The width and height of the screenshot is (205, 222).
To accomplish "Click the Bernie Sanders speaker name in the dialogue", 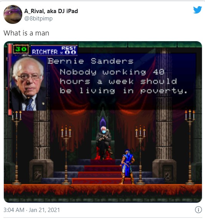I will point(90,61).
